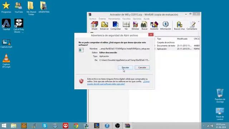Click the Ejecutar button in security warning

click(x=126, y=67)
